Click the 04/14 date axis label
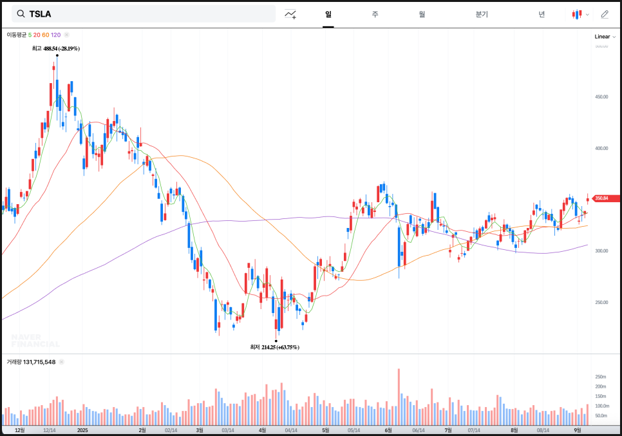 [291, 430]
